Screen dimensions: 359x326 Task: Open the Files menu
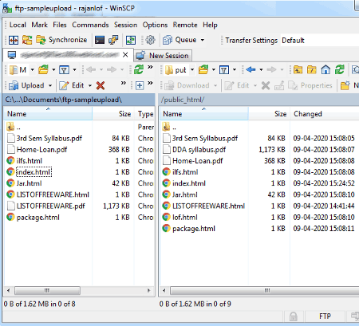(x=60, y=25)
